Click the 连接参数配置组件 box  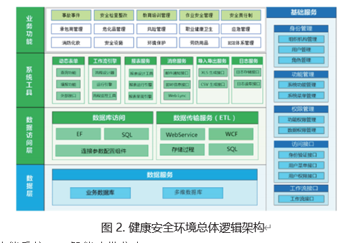(x=102, y=151)
